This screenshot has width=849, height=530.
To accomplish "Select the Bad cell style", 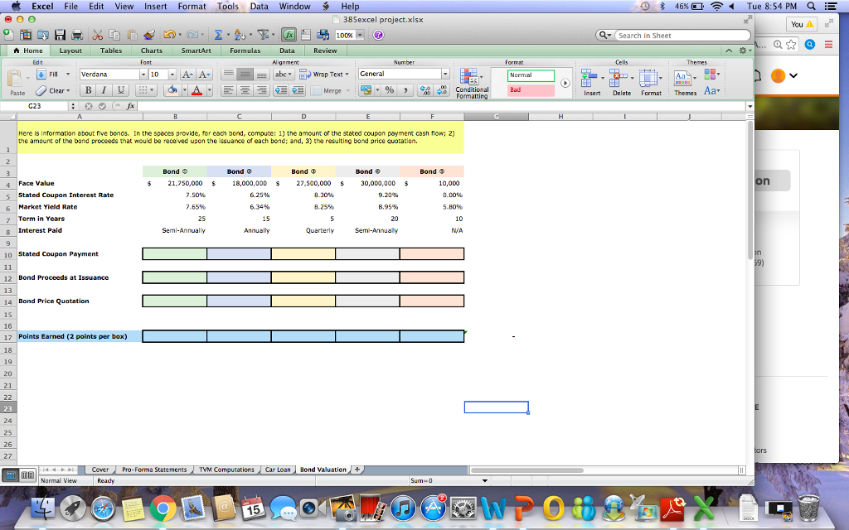I will 531,90.
